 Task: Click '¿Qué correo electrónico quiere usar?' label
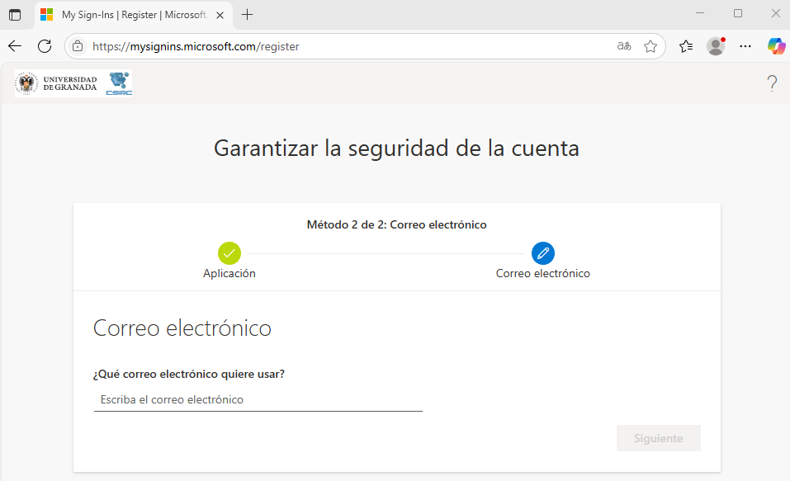[x=189, y=375]
